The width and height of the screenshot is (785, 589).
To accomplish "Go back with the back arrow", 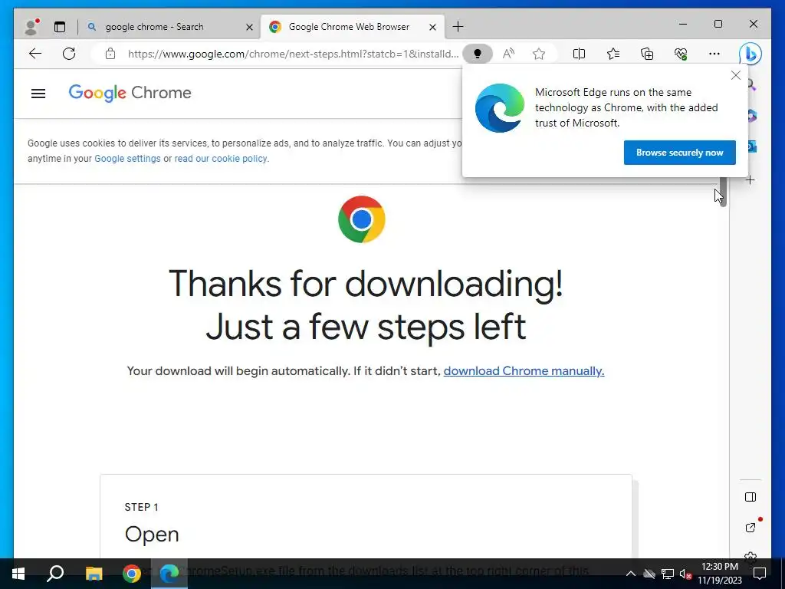I will pyautogui.click(x=35, y=54).
